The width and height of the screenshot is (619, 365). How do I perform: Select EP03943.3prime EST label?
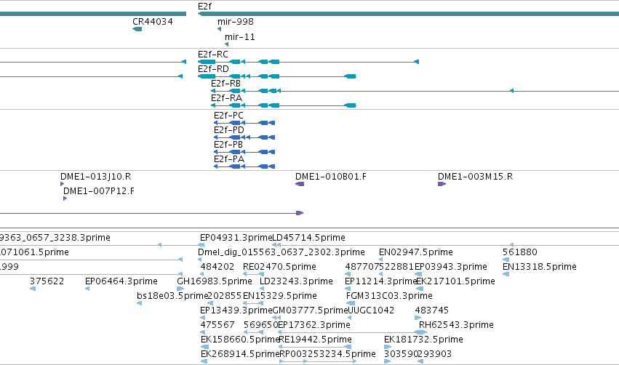[451, 267]
